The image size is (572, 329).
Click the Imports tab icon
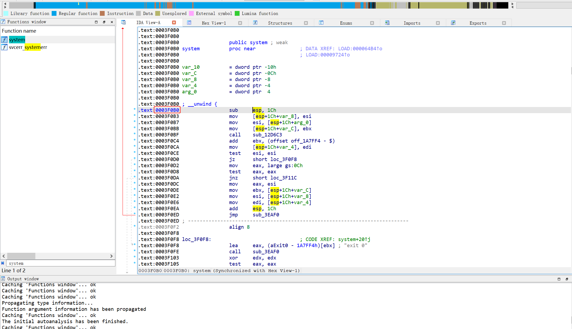387,23
